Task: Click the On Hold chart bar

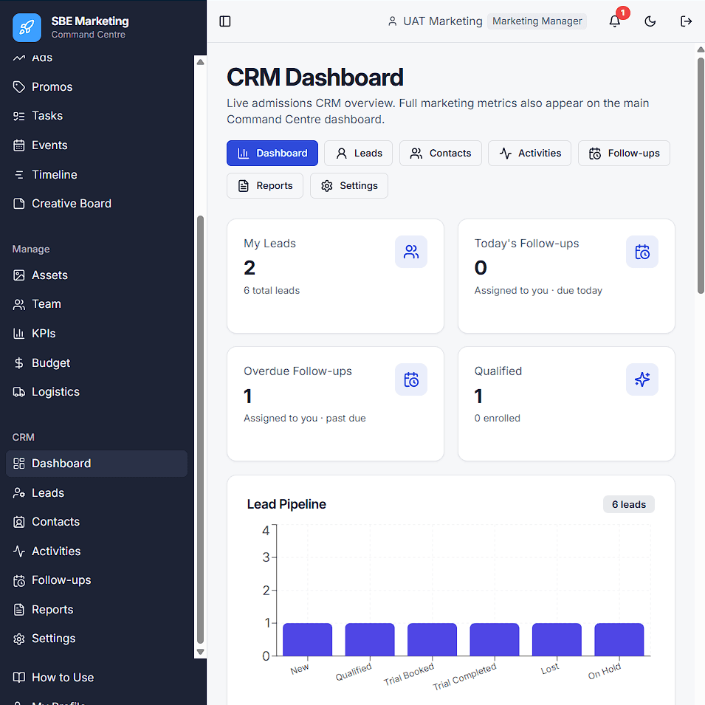Action: coord(619,639)
